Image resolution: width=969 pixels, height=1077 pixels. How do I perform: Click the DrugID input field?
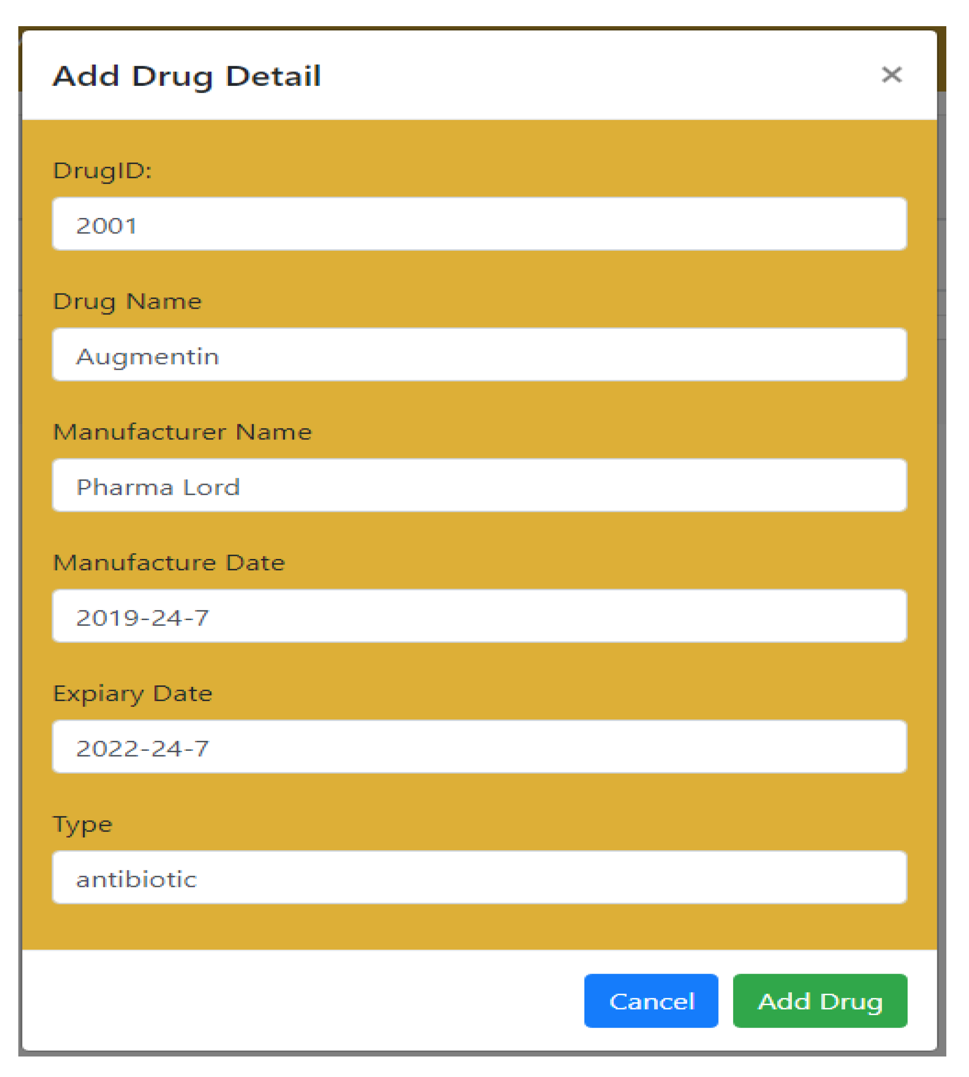pos(479,224)
